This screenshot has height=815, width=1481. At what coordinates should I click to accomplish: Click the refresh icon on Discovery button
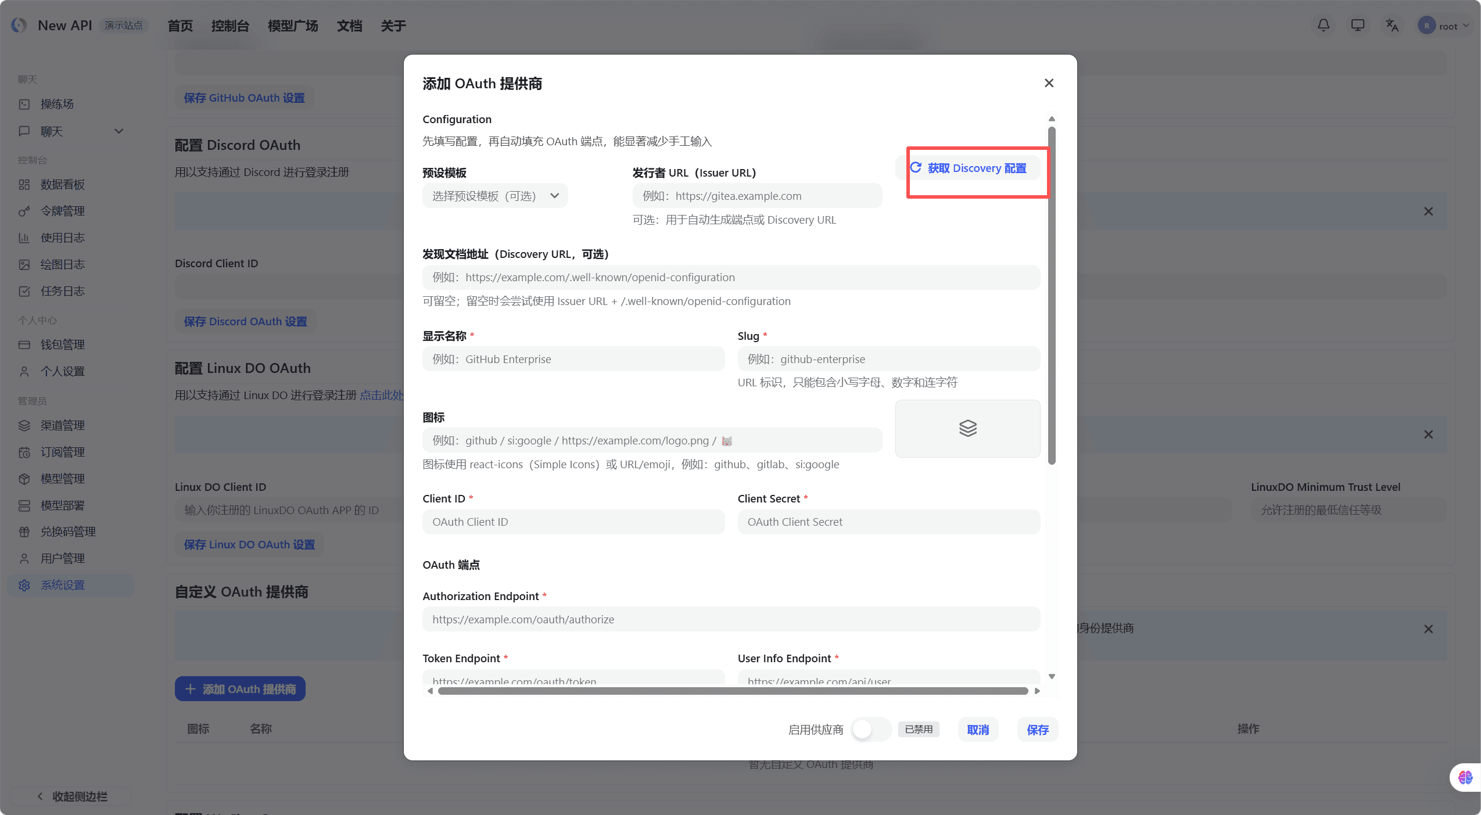click(916, 168)
